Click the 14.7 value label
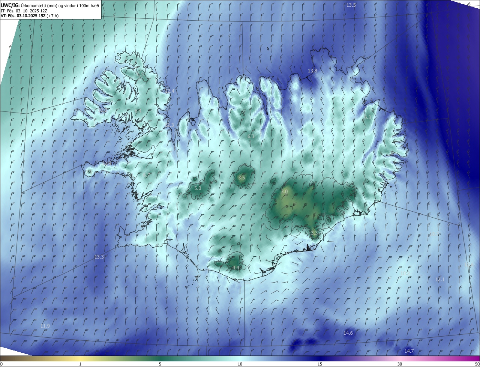This screenshot has height=367, width=480. click(x=409, y=351)
